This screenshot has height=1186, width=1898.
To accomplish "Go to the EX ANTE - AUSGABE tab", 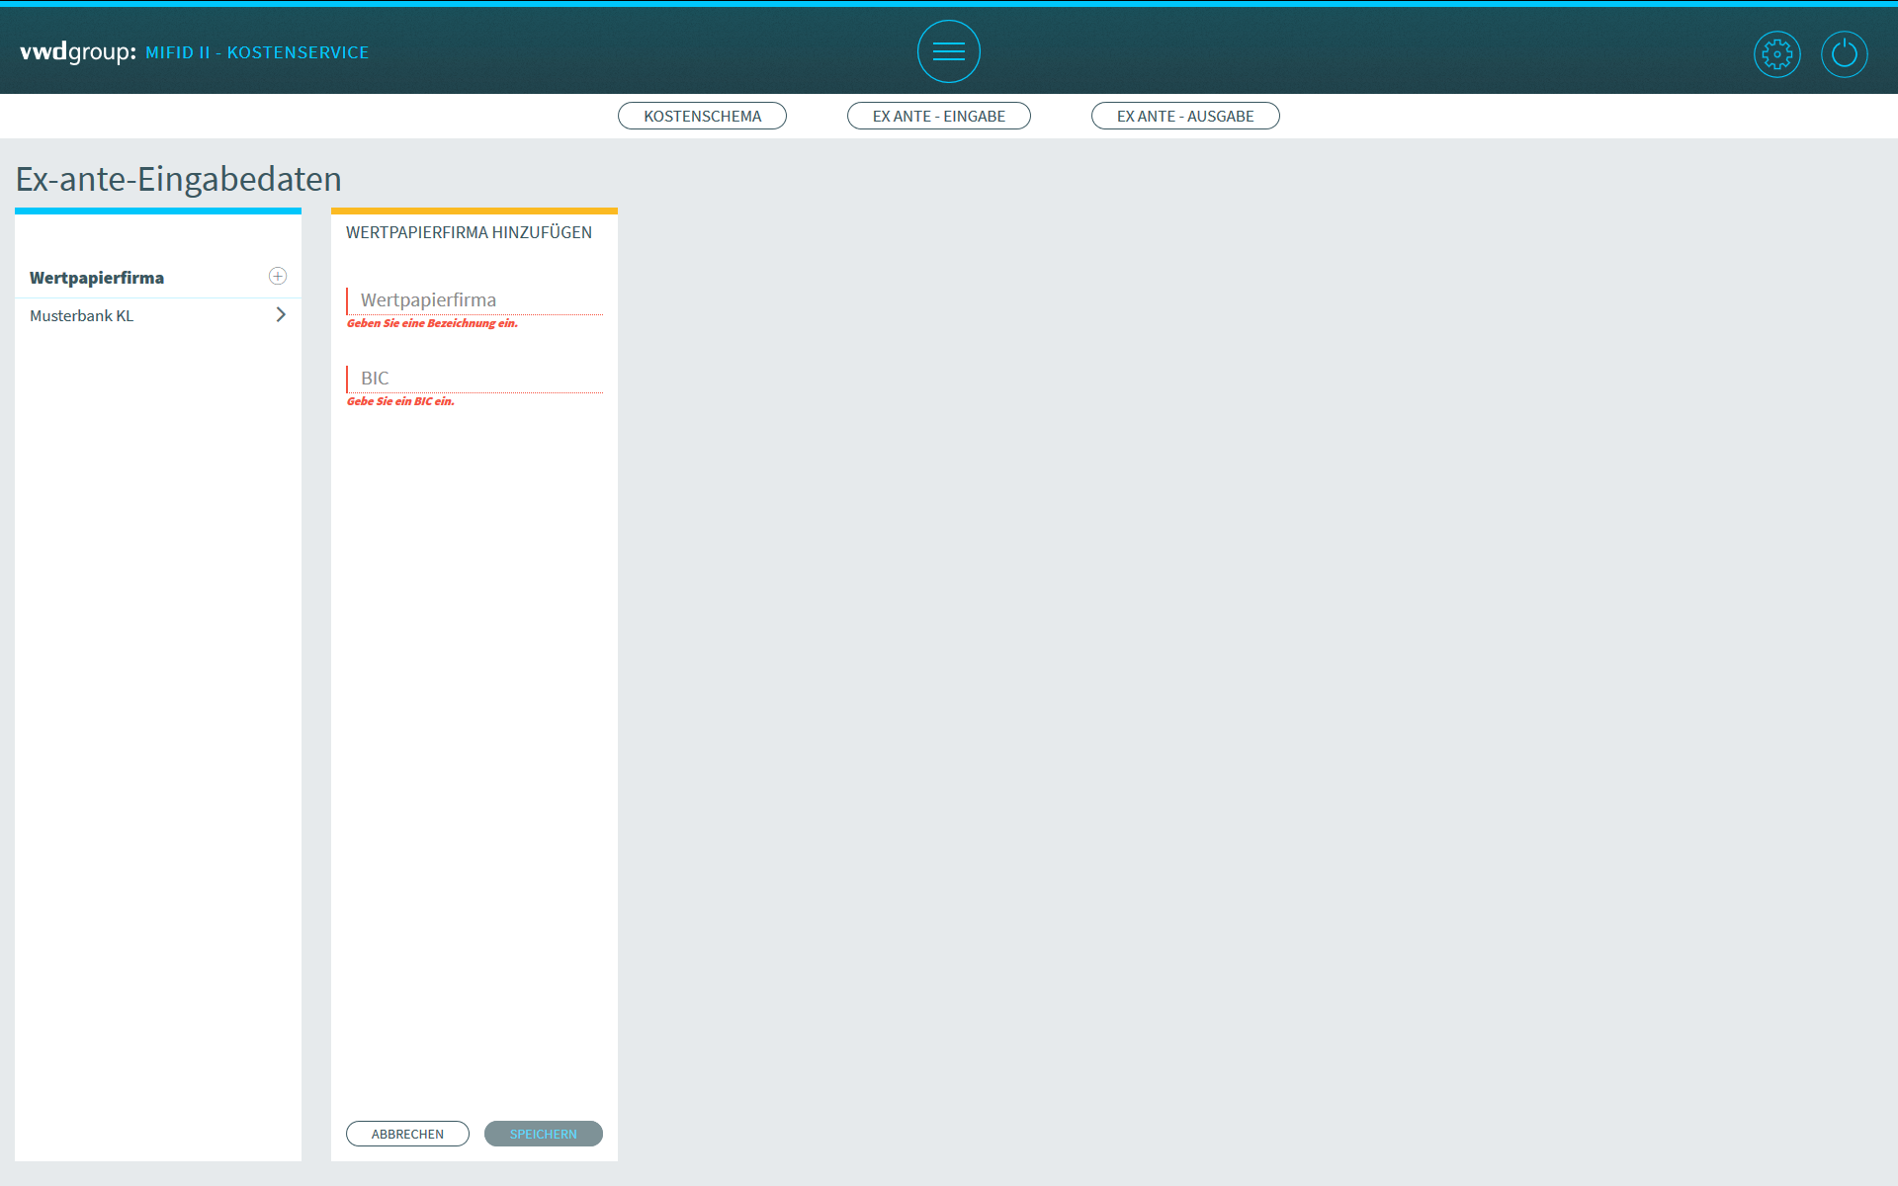I will (x=1184, y=116).
